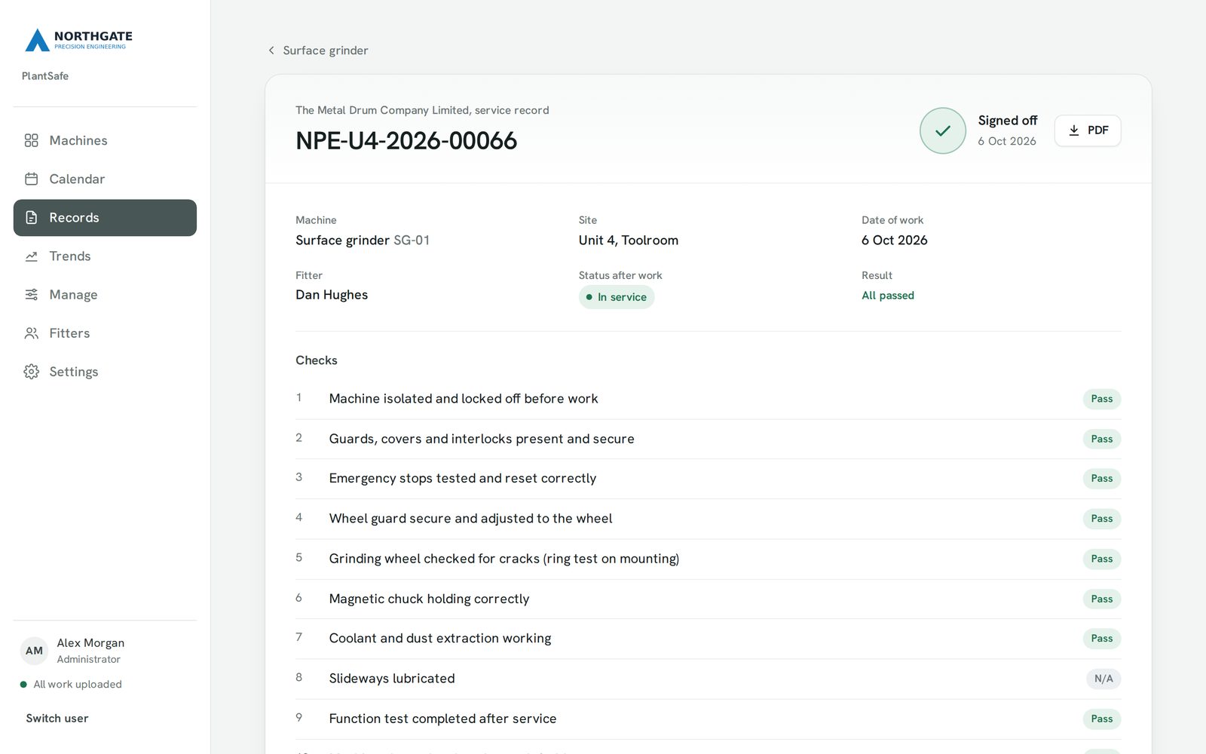The width and height of the screenshot is (1206, 754).
Task: Click the All passed result text
Action: (x=888, y=296)
